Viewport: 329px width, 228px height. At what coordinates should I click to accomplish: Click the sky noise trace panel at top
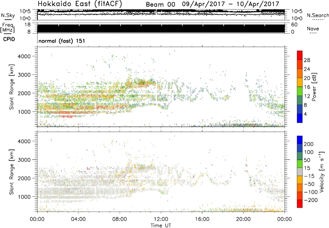(x=161, y=15)
